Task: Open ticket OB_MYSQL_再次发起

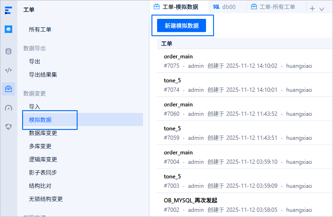Action: click(x=245, y=205)
